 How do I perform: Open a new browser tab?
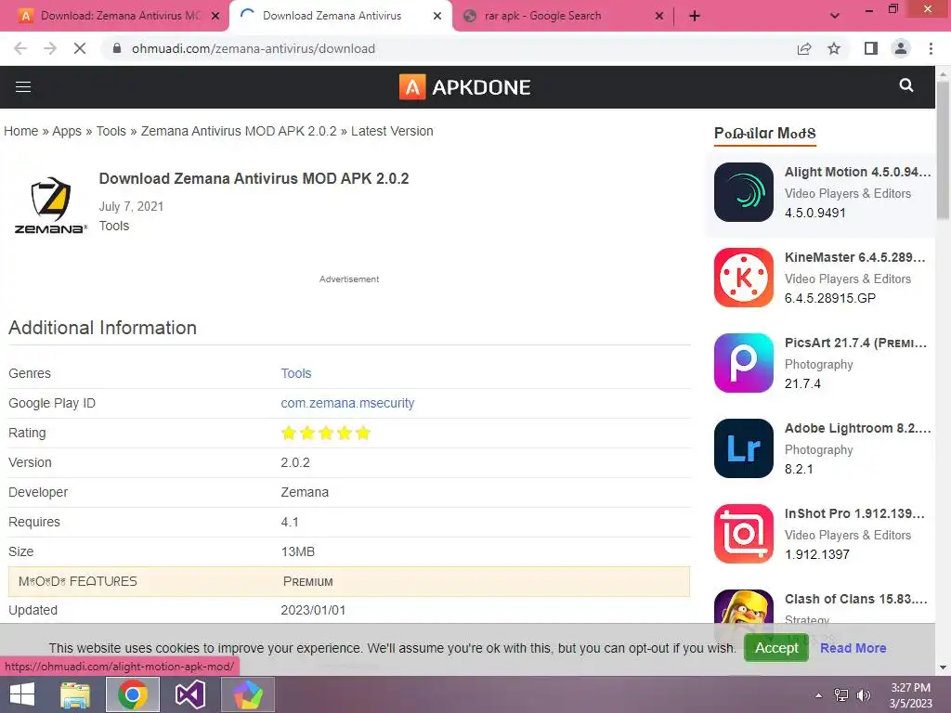695,16
